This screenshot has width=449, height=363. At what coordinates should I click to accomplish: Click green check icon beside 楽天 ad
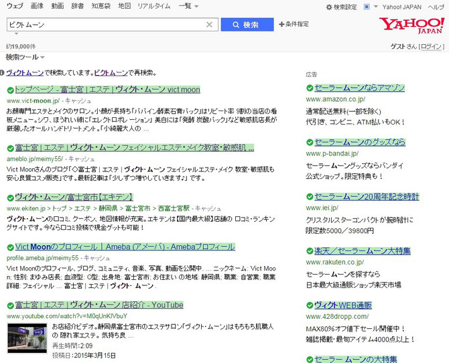tap(310, 251)
